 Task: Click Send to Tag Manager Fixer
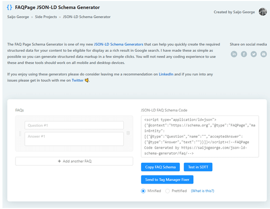167,180
